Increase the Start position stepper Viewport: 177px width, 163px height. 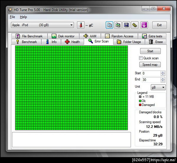point(163,72)
